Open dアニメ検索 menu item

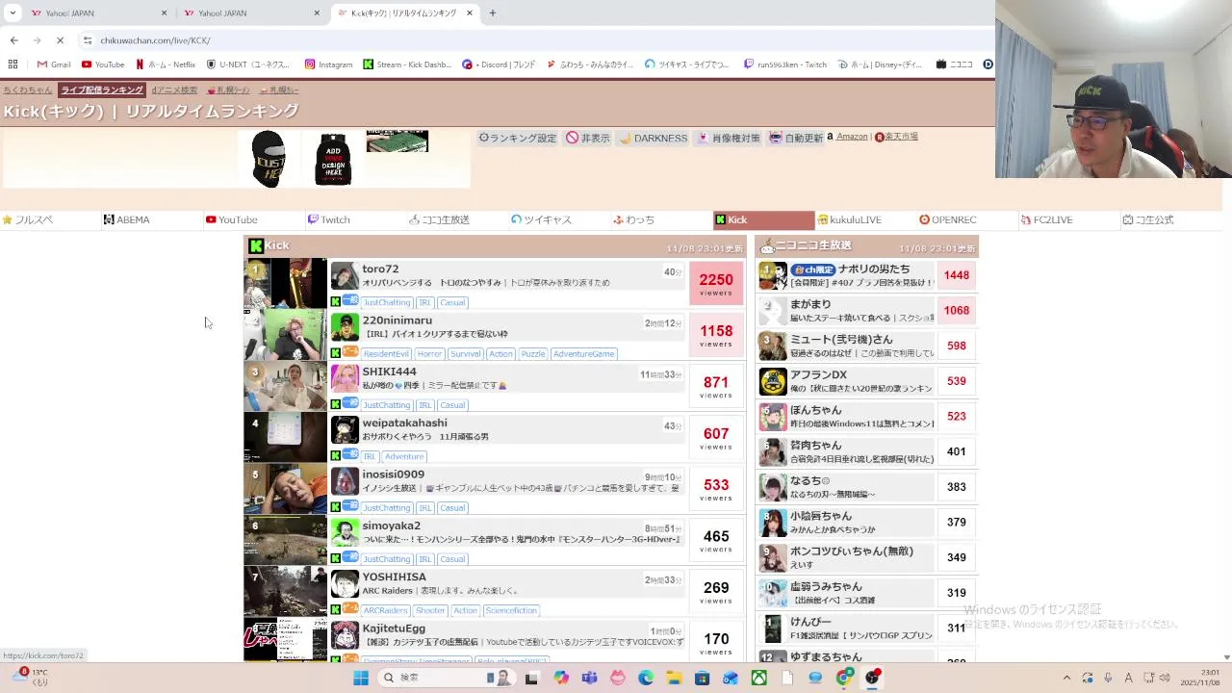click(174, 90)
